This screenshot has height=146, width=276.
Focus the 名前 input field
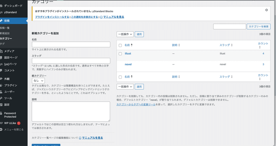71,44
